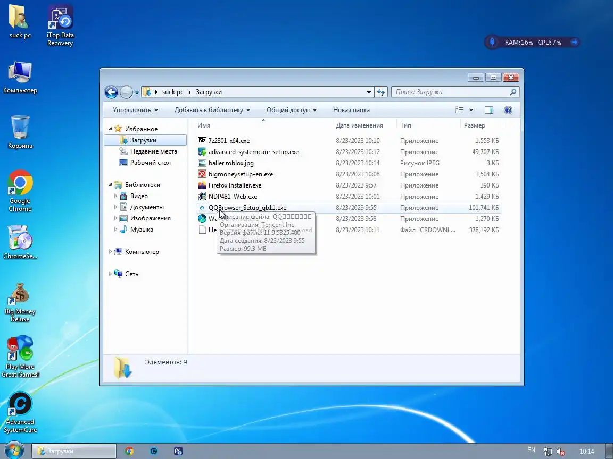Open address bar previous locations dropdown

coord(369,92)
